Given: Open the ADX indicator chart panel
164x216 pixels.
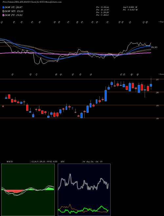Looking at the screenshot, I should click(x=84, y=190).
